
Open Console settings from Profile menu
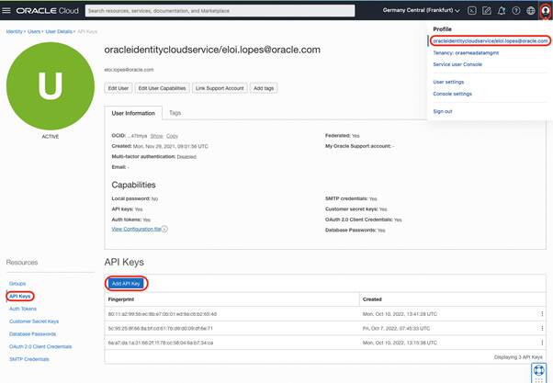pyautogui.click(x=453, y=94)
